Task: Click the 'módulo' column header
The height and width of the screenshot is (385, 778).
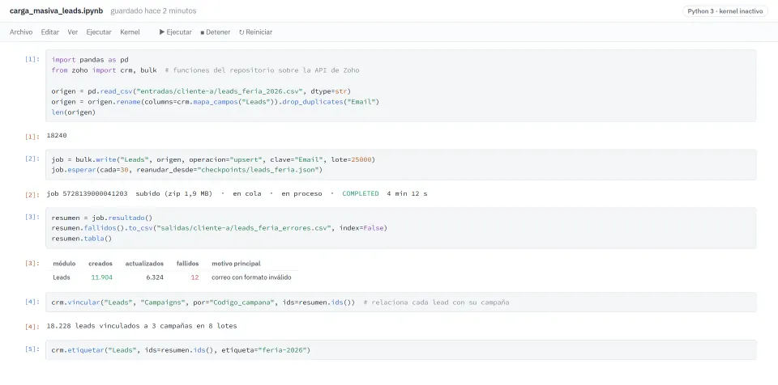Action: (64, 264)
